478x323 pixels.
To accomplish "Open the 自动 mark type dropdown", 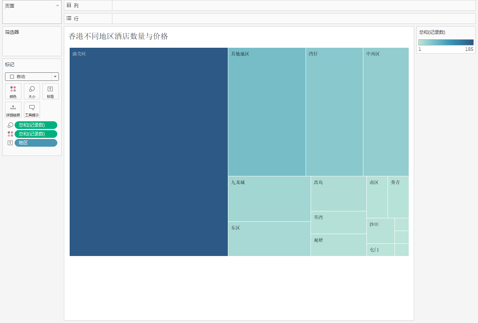I will [32, 77].
